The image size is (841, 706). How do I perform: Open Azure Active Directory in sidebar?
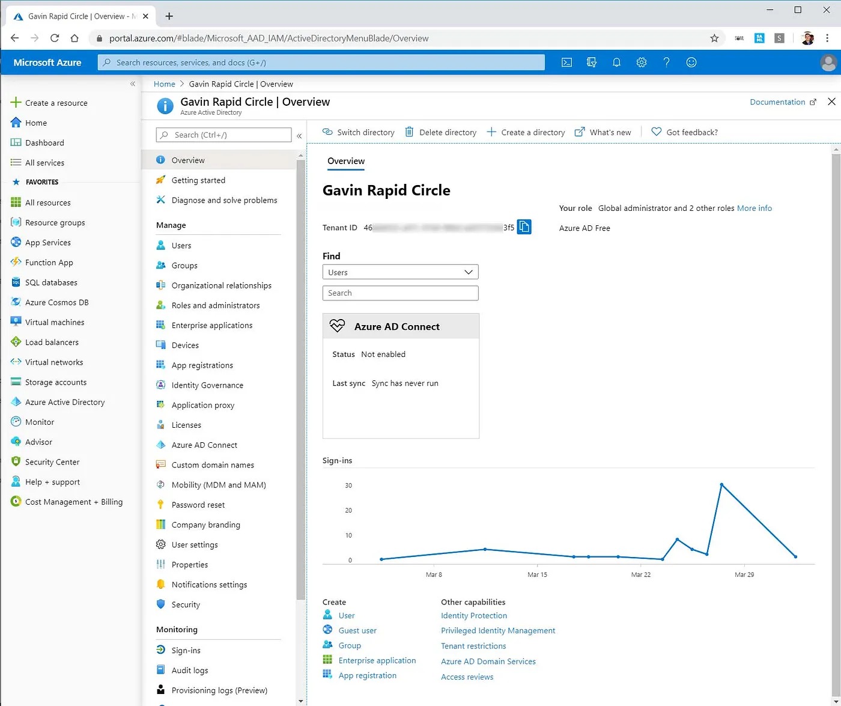click(58, 402)
